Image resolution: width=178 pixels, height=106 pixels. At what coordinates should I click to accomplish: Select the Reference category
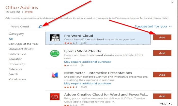click(16, 69)
